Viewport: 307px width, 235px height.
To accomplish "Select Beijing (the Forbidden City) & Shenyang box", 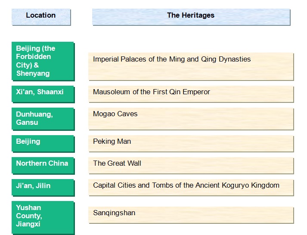I will click(x=43, y=61).
